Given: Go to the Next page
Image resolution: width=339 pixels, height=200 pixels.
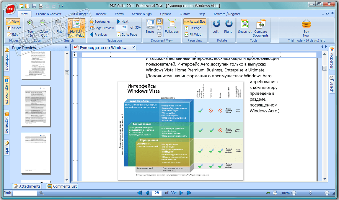Looking at the screenshot, I should [123, 22].
